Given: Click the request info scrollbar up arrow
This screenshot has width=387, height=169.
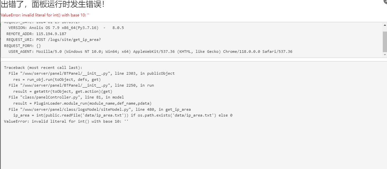Looking at the screenshot, I should [x=385, y=25].
